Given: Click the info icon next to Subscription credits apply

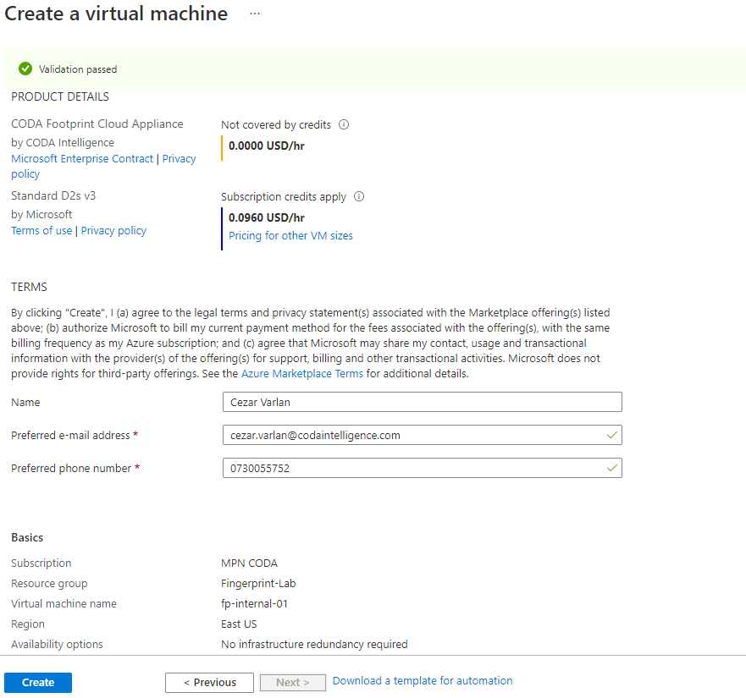Looking at the screenshot, I should (x=359, y=196).
